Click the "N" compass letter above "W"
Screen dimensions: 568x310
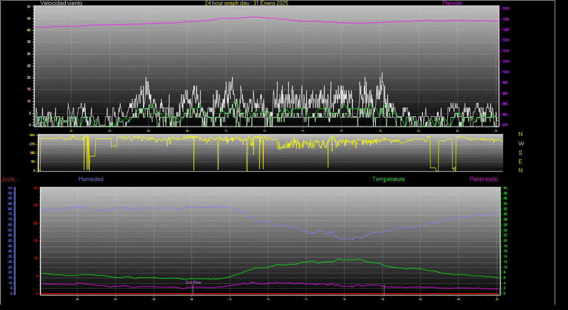coord(521,134)
